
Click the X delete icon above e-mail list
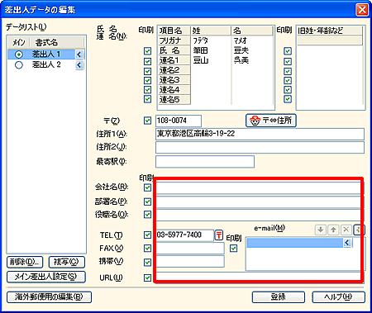pos(346,230)
